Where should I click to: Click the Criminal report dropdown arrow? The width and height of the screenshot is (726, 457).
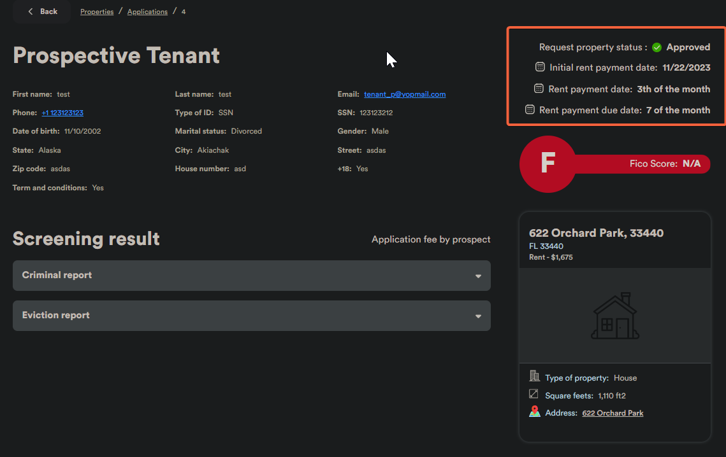pyautogui.click(x=478, y=276)
